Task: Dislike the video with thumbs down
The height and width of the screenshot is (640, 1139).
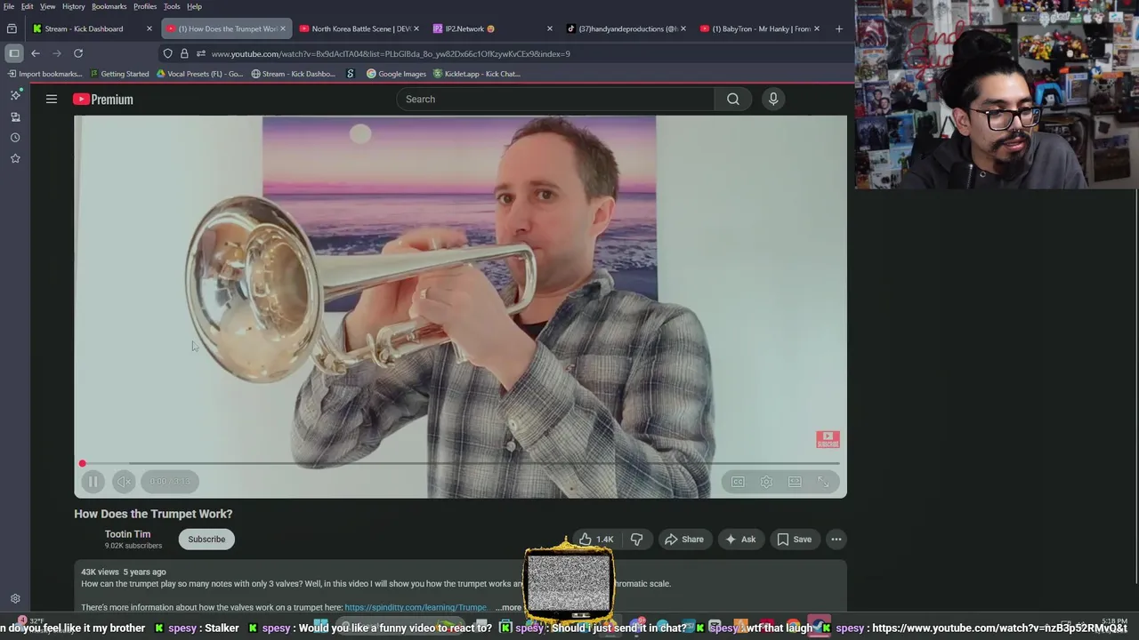Action: (x=636, y=540)
